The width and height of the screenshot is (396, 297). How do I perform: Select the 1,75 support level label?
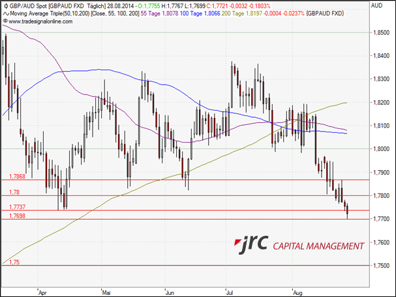(x=13, y=262)
